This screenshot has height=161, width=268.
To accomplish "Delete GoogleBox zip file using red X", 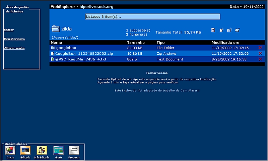I will 260,53.
